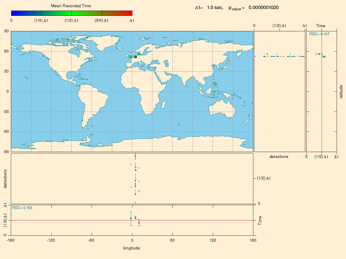The height and width of the screenshot is (259, 346).
Task: Click the 'longitude' axis label
Action: coord(131,248)
